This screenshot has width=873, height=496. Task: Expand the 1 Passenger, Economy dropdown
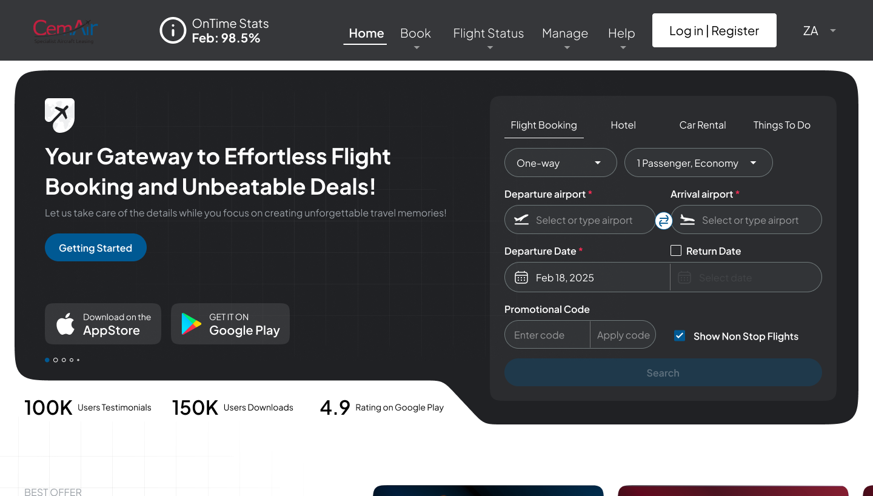coord(698,163)
